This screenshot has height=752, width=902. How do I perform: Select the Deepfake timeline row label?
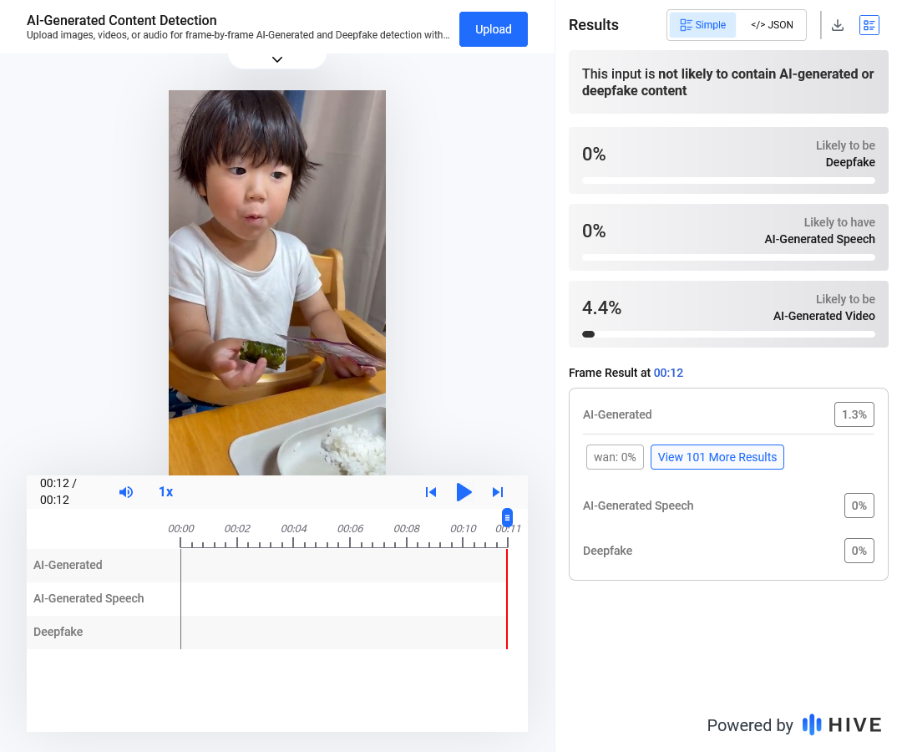[58, 632]
